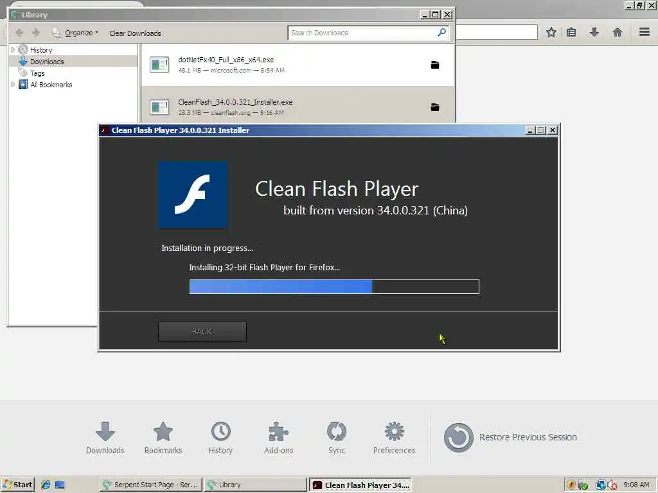
Task: Click the Back arrow in Library window
Action: pos(19,33)
